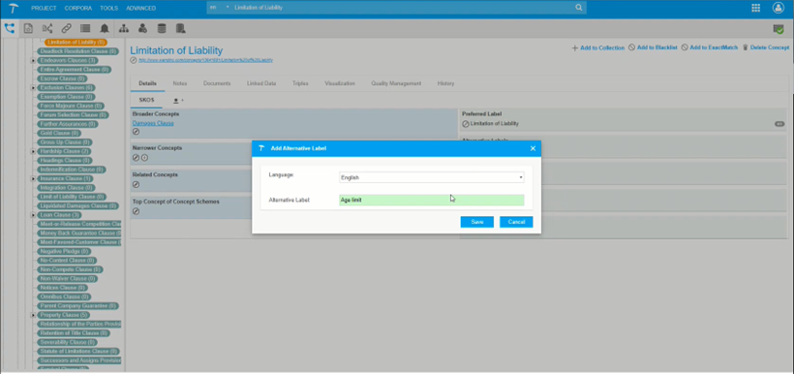Viewport: 794px width, 374px height.
Task: Expand the Exclusion Clauses tree node
Action: (33, 87)
